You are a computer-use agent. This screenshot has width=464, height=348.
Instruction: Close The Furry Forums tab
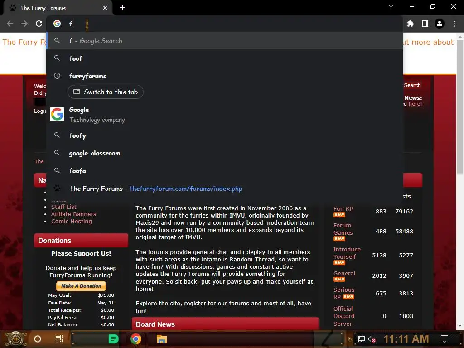(105, 8)
